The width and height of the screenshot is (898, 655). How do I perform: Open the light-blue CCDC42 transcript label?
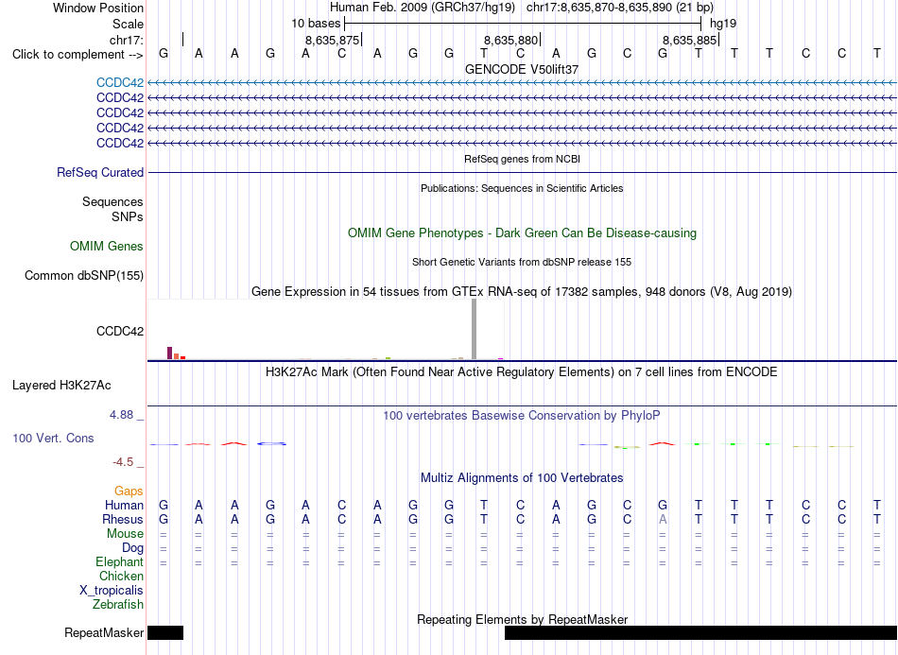tap(120, 82)
